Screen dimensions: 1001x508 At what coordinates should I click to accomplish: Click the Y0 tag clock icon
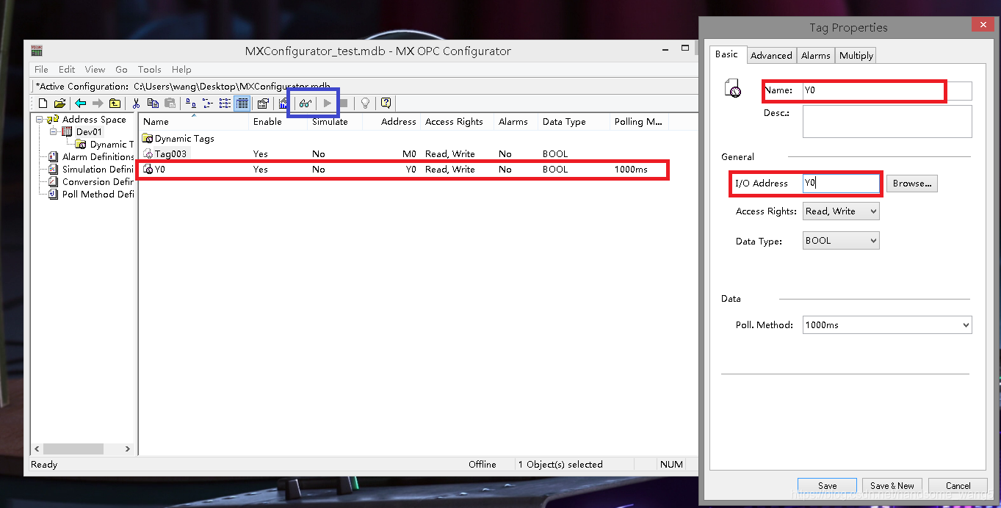pos(148,170)
